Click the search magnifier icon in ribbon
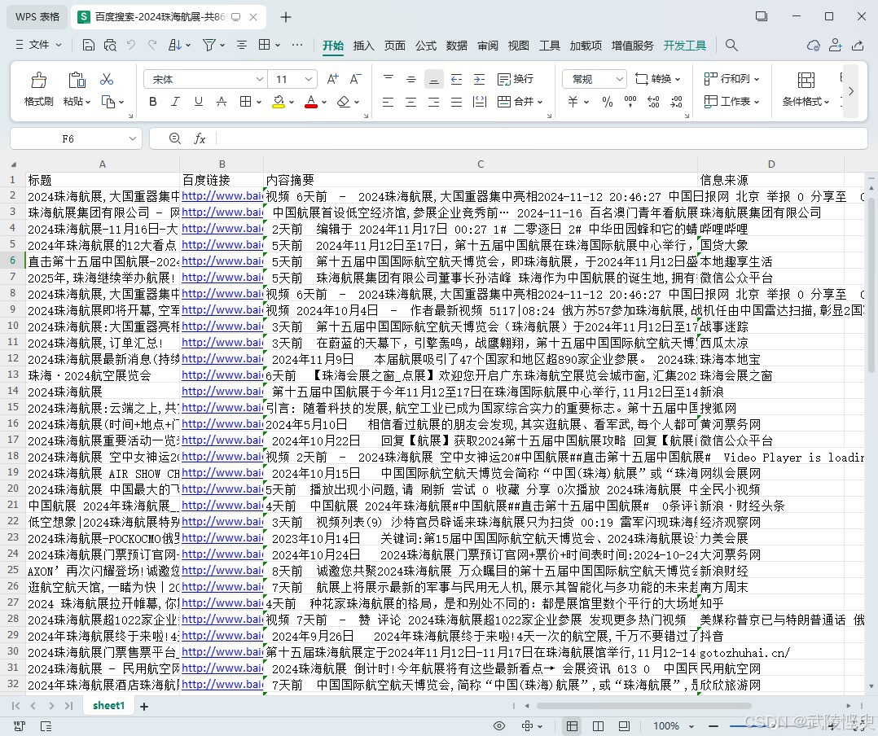The image size is (878, 736). tap(731, 45)
